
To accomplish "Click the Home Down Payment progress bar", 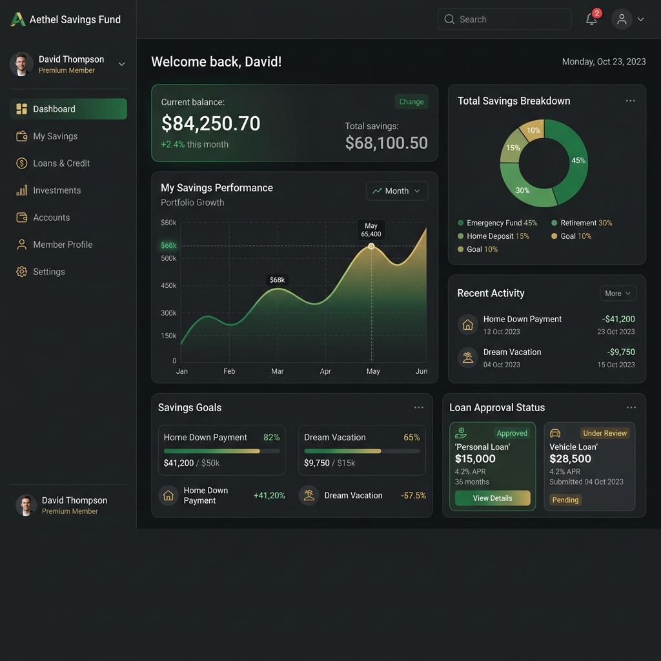I will (222, 451).
